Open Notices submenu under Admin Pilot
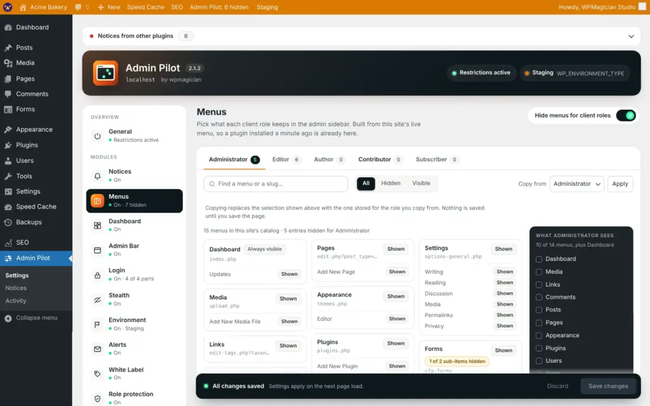The height and width of the screenshot is (406, 650). pyautogui.click(x=16, y=289)
